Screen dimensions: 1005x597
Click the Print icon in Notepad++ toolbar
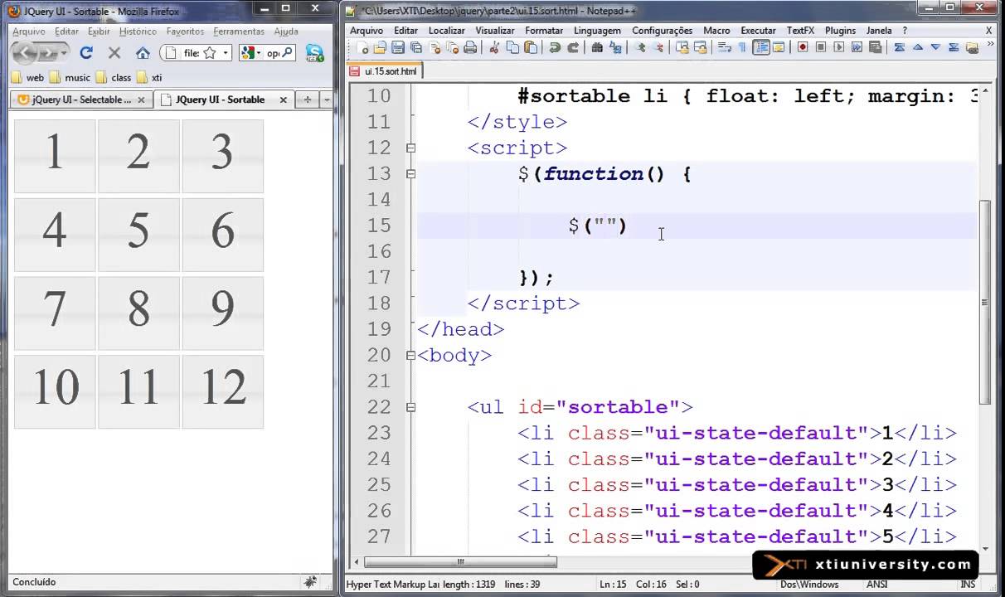coord(470,47)
